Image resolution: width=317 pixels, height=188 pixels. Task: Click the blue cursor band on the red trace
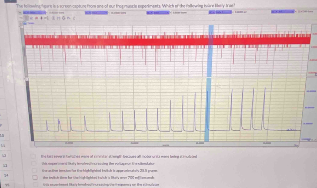211,50
